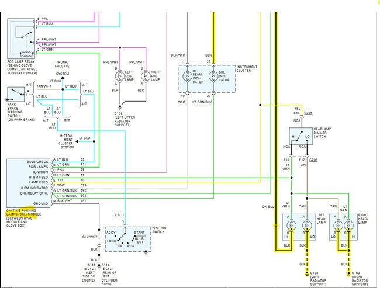Click the LEFT HEADLAMP label
This screenshot has width=380, height=288.
point(321,218)
